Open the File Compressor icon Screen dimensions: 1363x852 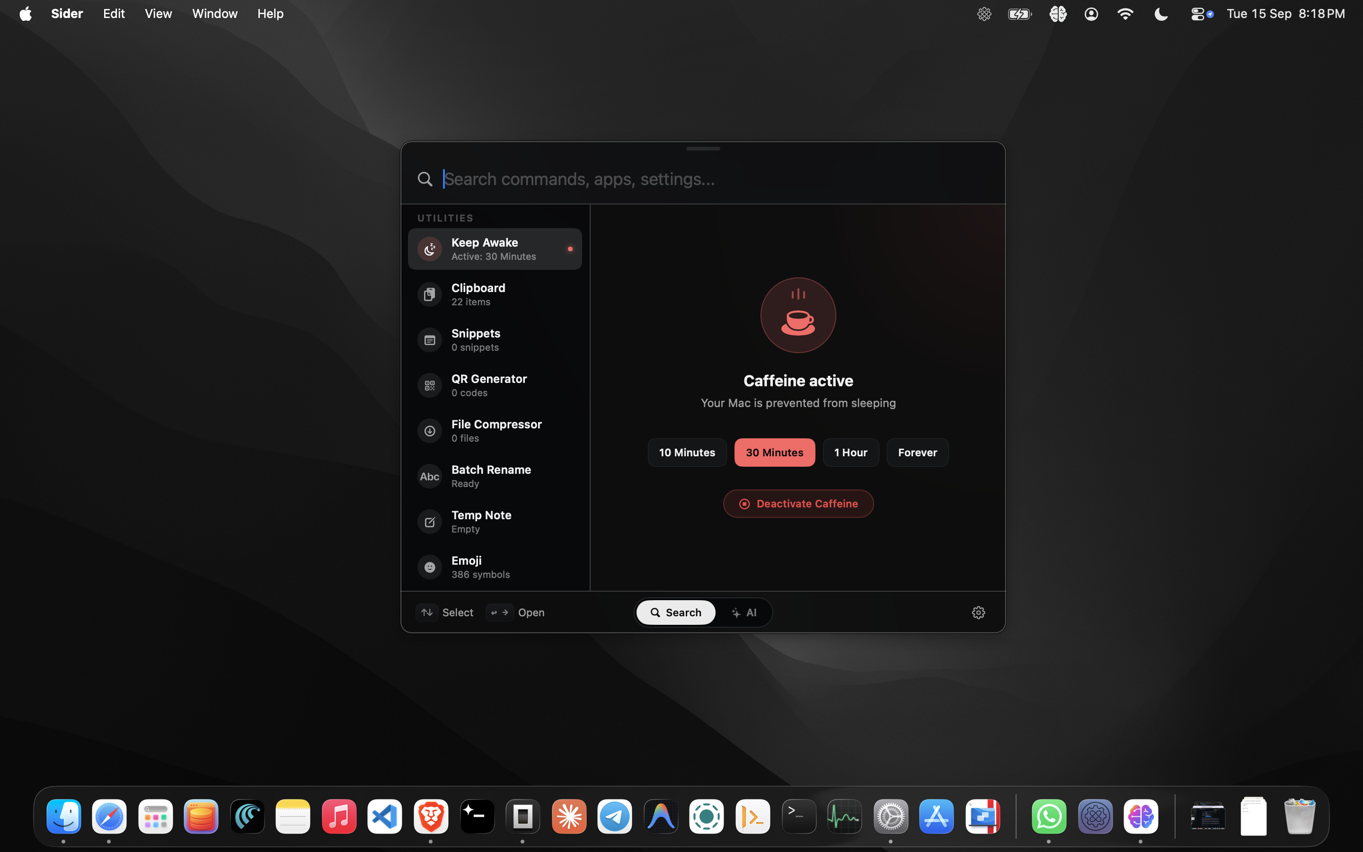click(430, 431)
